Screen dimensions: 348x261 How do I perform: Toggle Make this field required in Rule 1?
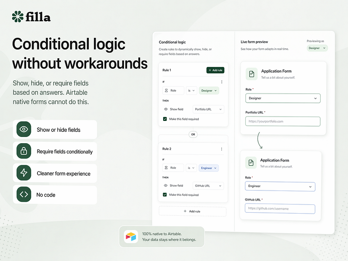[x=165, y=119]
